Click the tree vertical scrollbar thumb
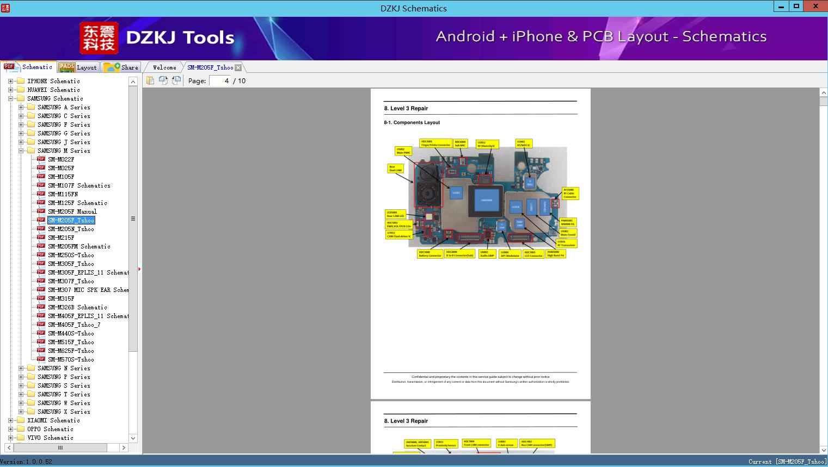 (133, 219)
